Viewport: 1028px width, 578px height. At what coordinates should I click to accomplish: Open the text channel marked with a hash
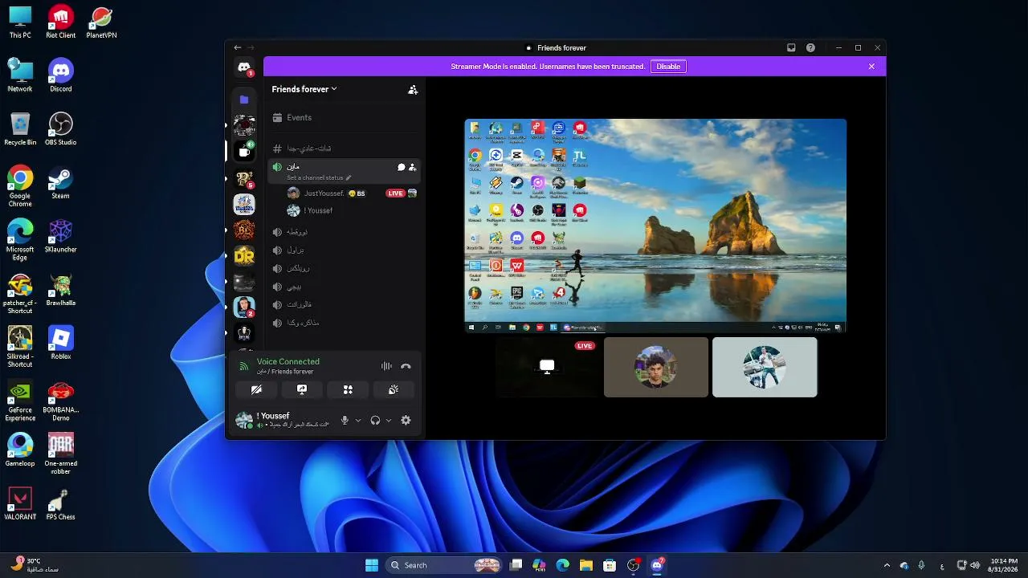click(x=344, y=149)
